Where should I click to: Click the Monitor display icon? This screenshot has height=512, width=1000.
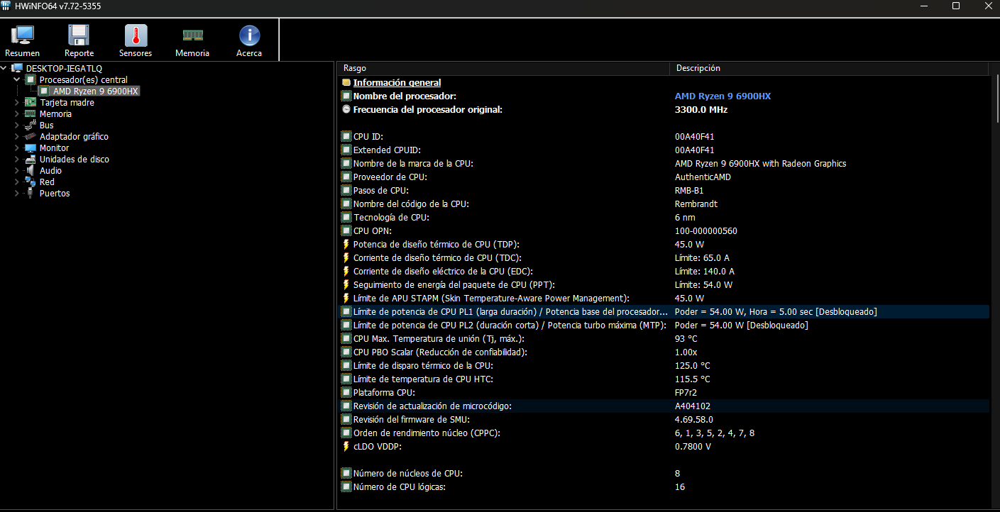click(x=30, y=148)
